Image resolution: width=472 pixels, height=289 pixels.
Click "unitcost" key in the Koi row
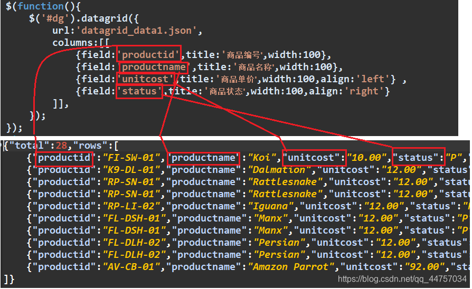(x=311, y=158)
